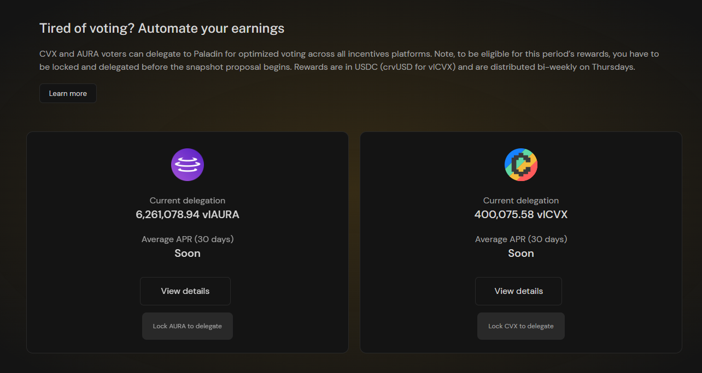Select the 400,075.58 vlCVX delegation amount
This screenshot has height=373, width=702.
[520, 215]
